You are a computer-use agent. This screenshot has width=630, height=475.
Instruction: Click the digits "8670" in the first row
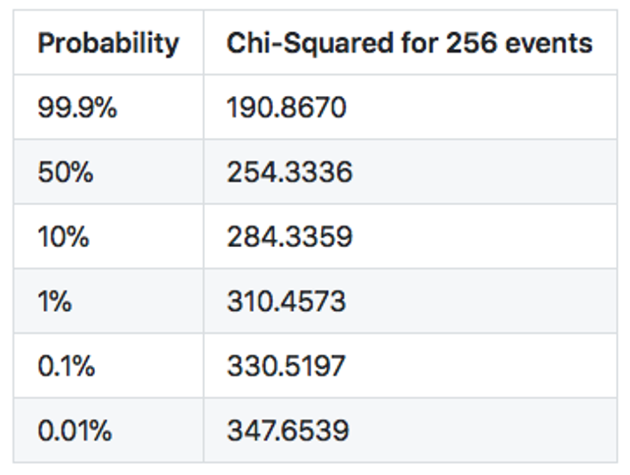point(313,107)
